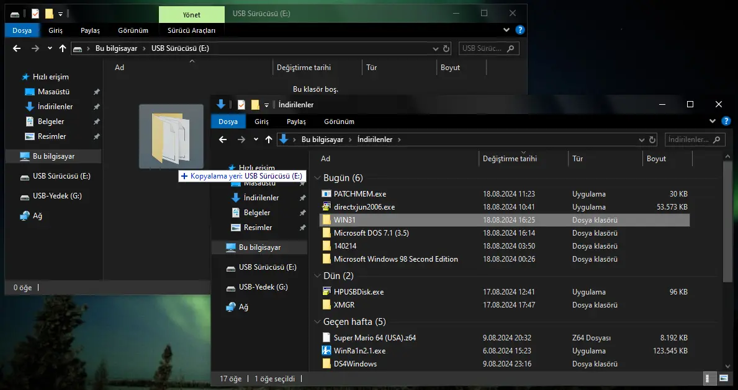Open help in İndirilenler window

726,121
